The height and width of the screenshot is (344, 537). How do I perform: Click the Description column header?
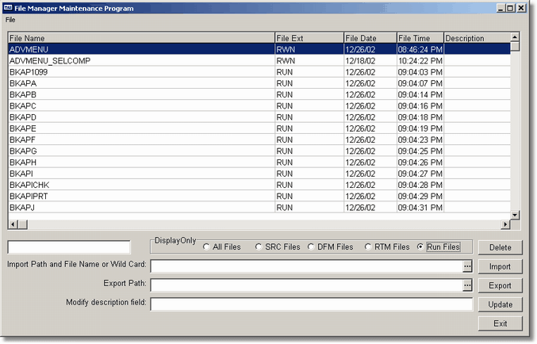point(477,38)
